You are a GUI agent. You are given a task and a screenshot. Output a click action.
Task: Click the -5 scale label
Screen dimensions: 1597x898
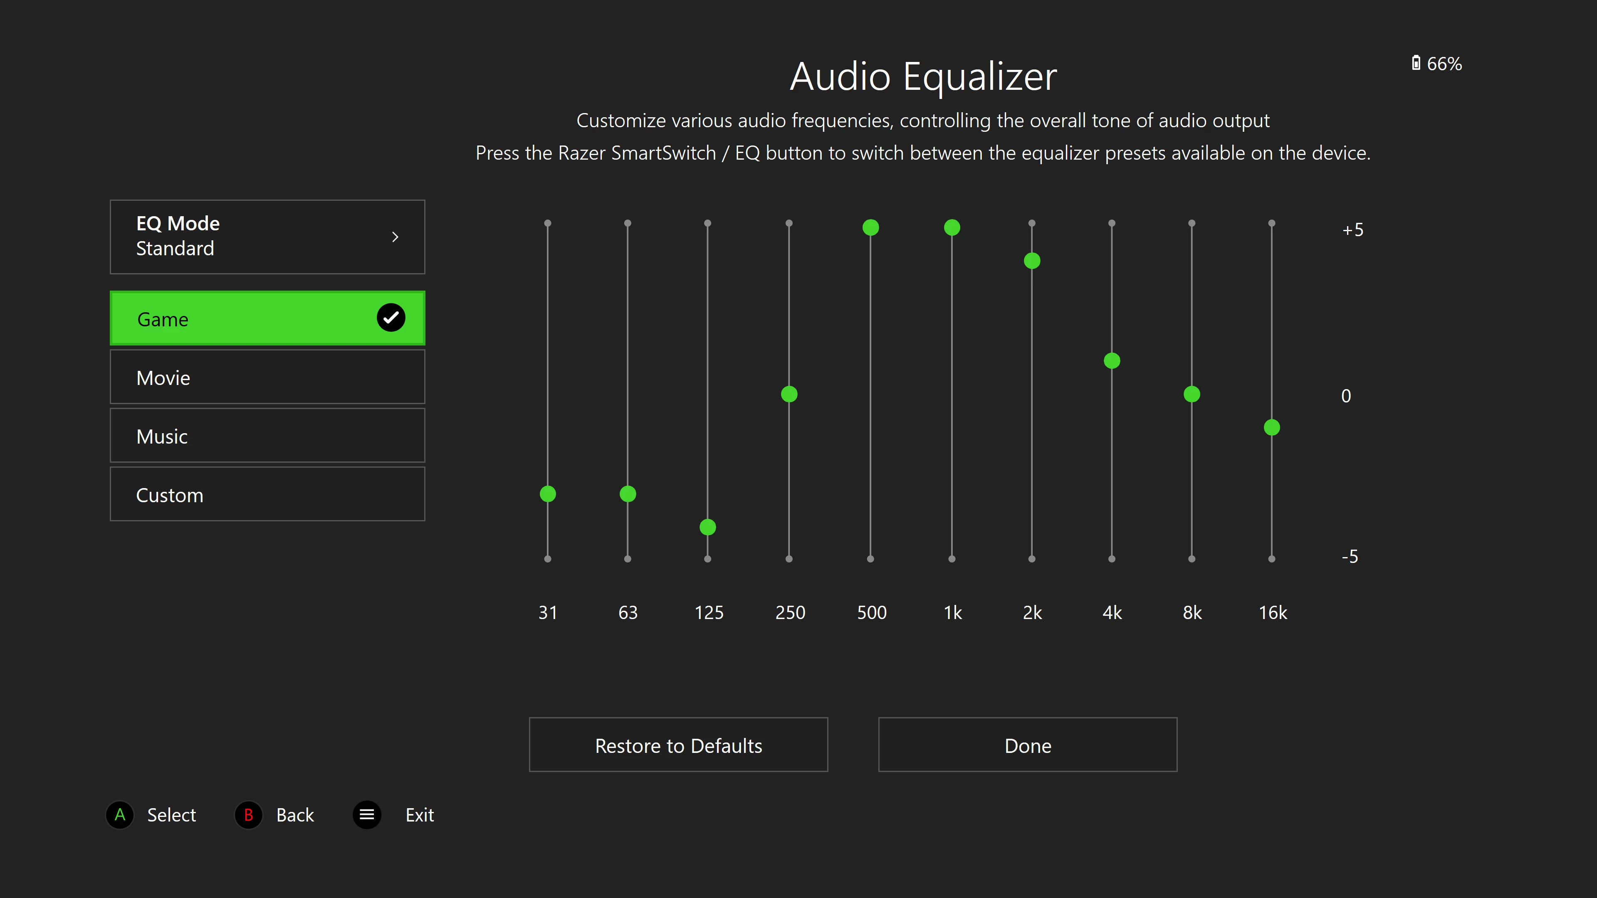pyautogui.click(x=1350, y=557)
